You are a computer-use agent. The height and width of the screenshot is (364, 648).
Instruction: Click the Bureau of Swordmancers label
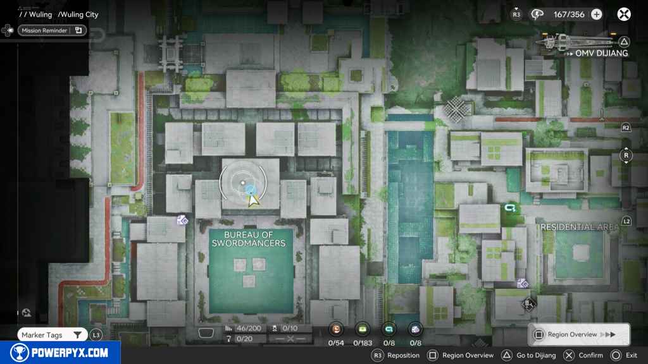[x=248, y=239]
